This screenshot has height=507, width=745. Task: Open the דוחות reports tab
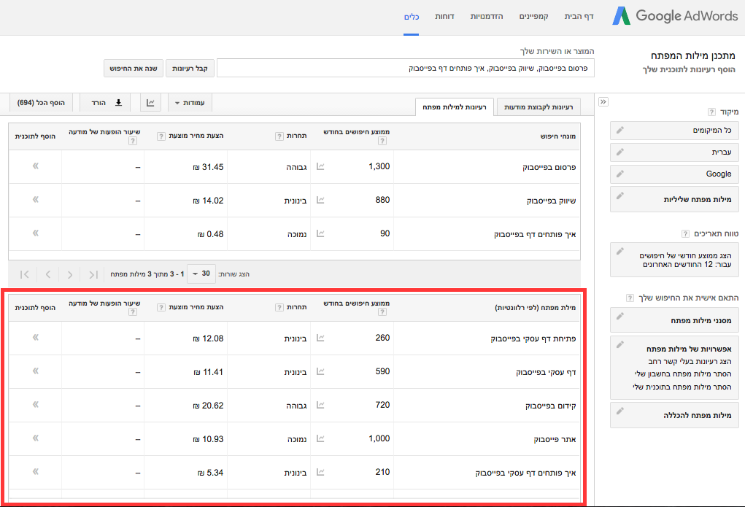tap(444, 17)
